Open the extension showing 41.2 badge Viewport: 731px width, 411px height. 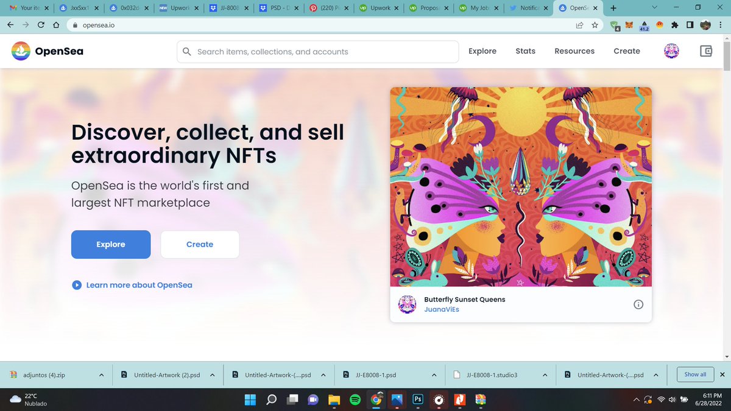644,26
